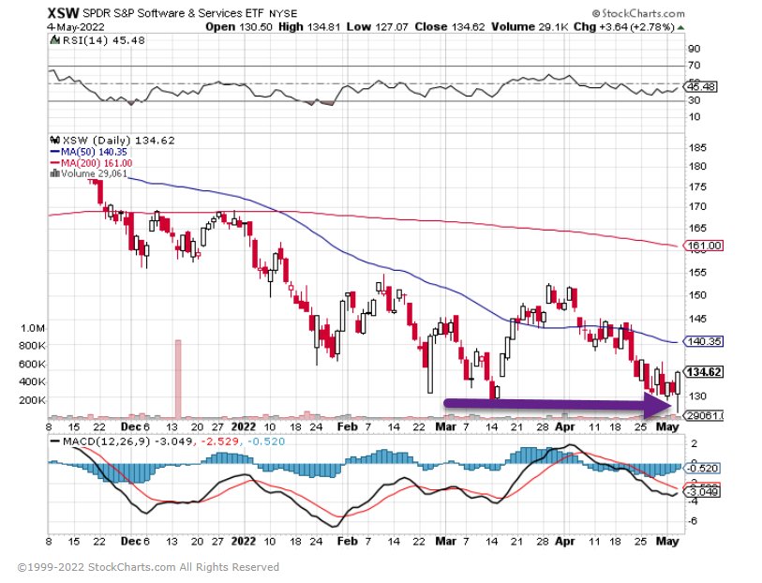Screen dimensions: 762x583
Task: Click the 175 label on the price axis
Action: click(697, 187)
